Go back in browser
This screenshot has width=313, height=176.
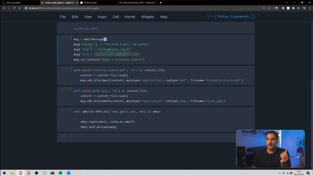tap(4, 8)
